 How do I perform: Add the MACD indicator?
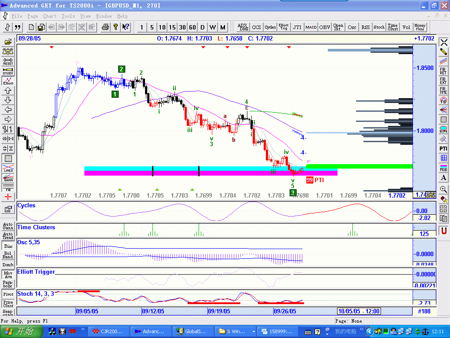[x=311, y=27]
